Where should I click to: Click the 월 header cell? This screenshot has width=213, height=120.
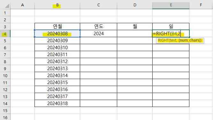click(x=135, y=27)
